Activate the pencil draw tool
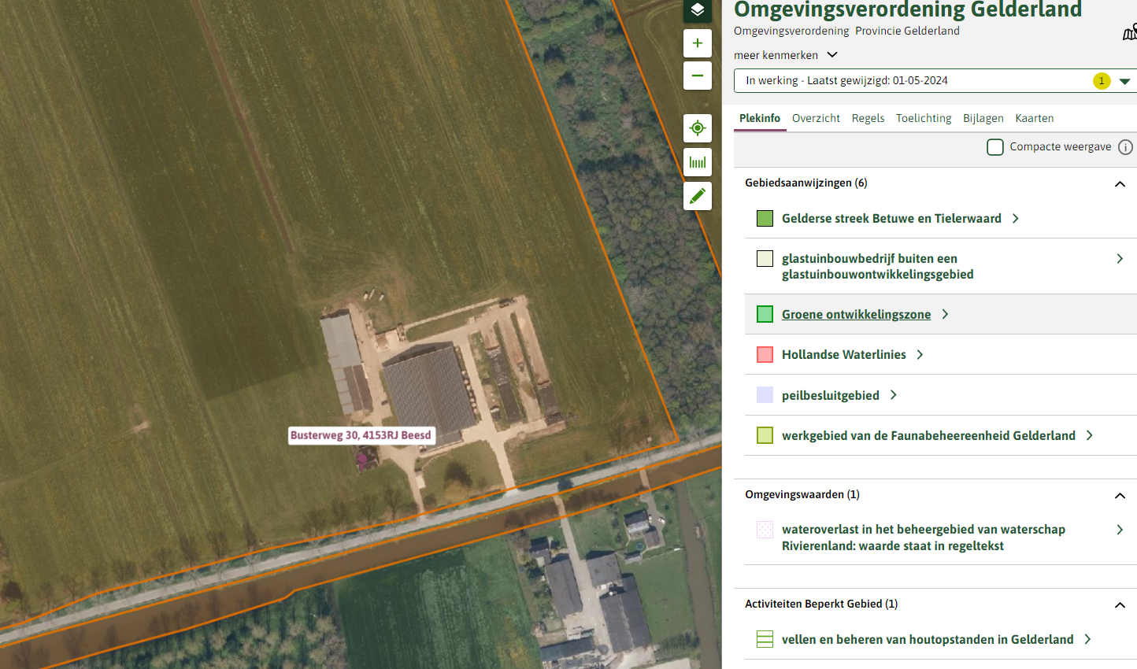This screenshot has height=669, width=1137. click(x=698, y=196)
